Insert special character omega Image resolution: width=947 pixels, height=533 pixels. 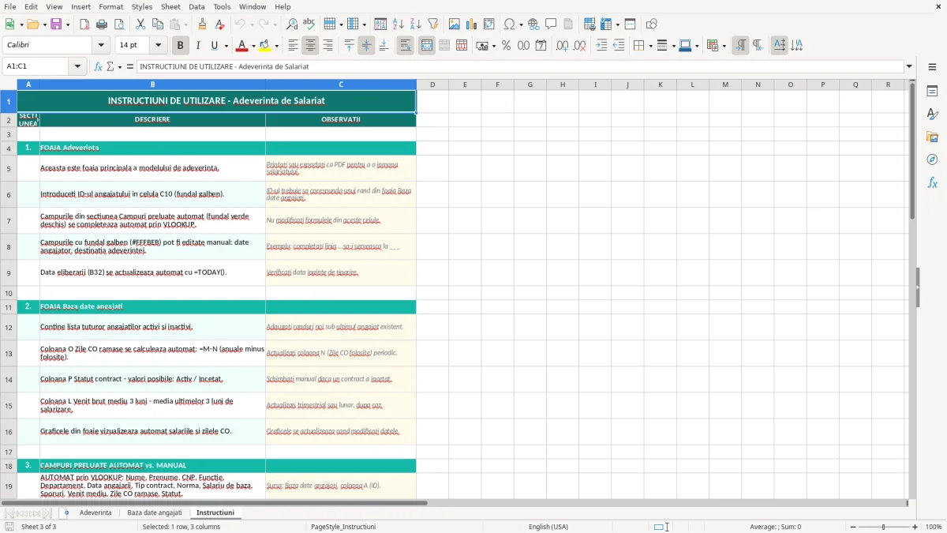(x=509, y=24)
